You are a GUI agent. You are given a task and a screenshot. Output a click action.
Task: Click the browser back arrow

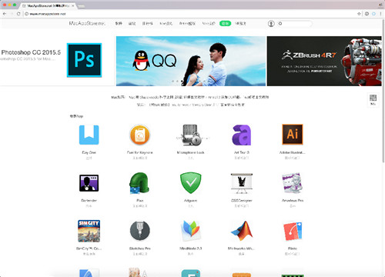pos(5,14)
